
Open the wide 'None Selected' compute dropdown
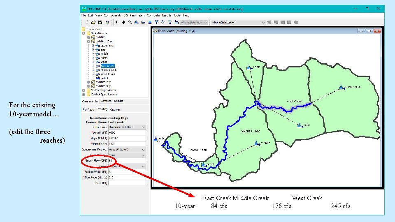[238, 22]
